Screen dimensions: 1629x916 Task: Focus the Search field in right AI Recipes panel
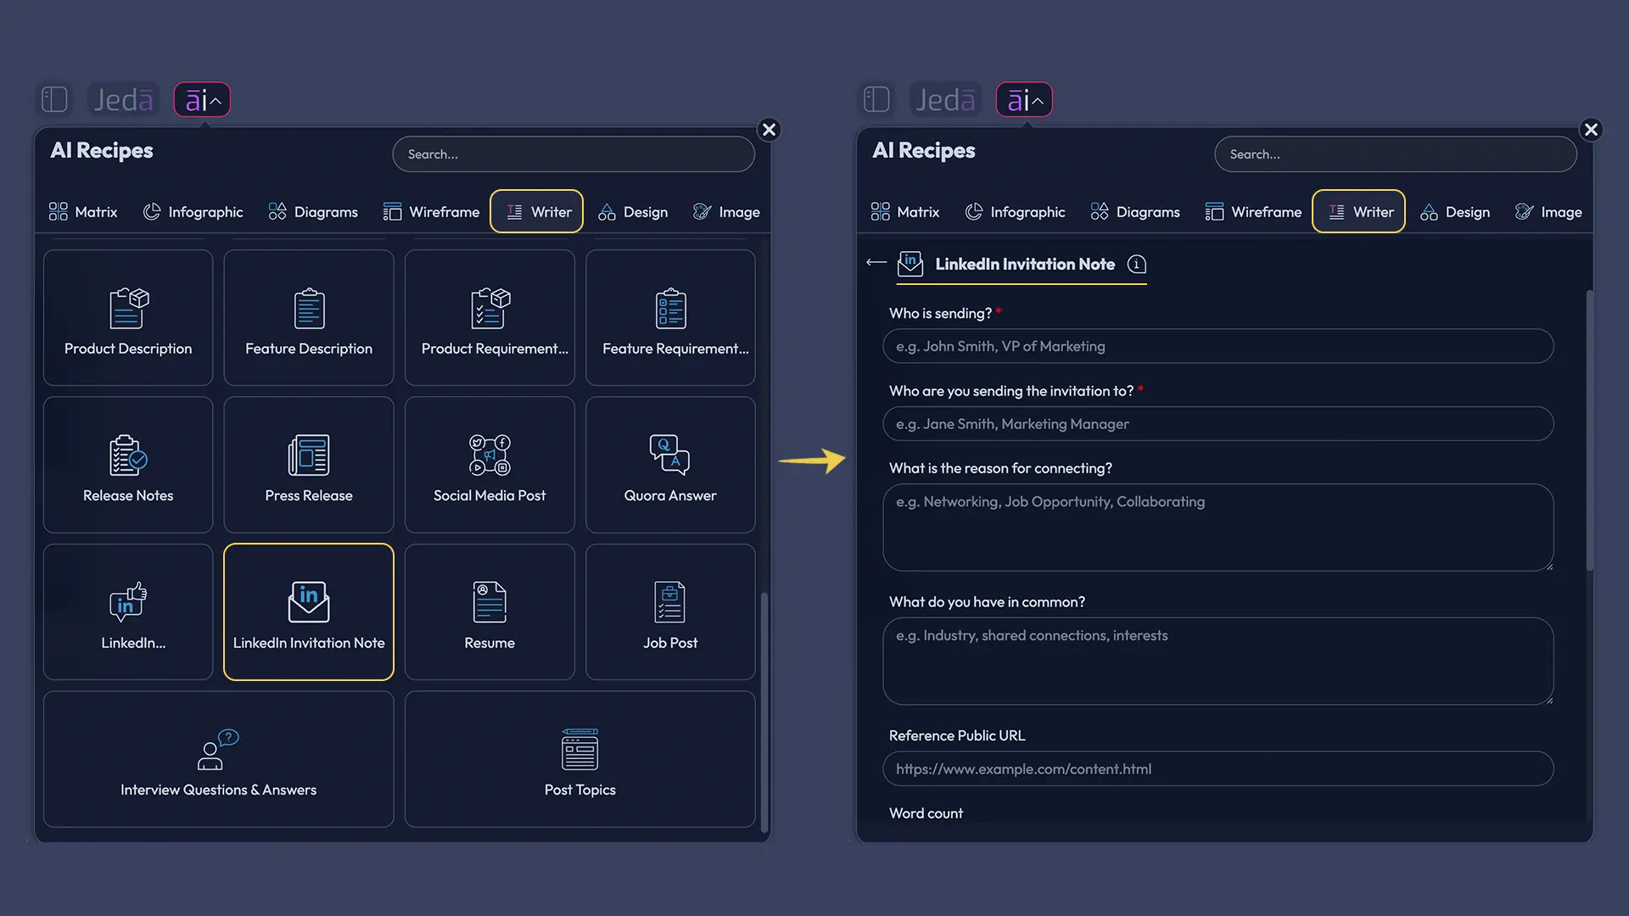click(x=1396, y=154)
